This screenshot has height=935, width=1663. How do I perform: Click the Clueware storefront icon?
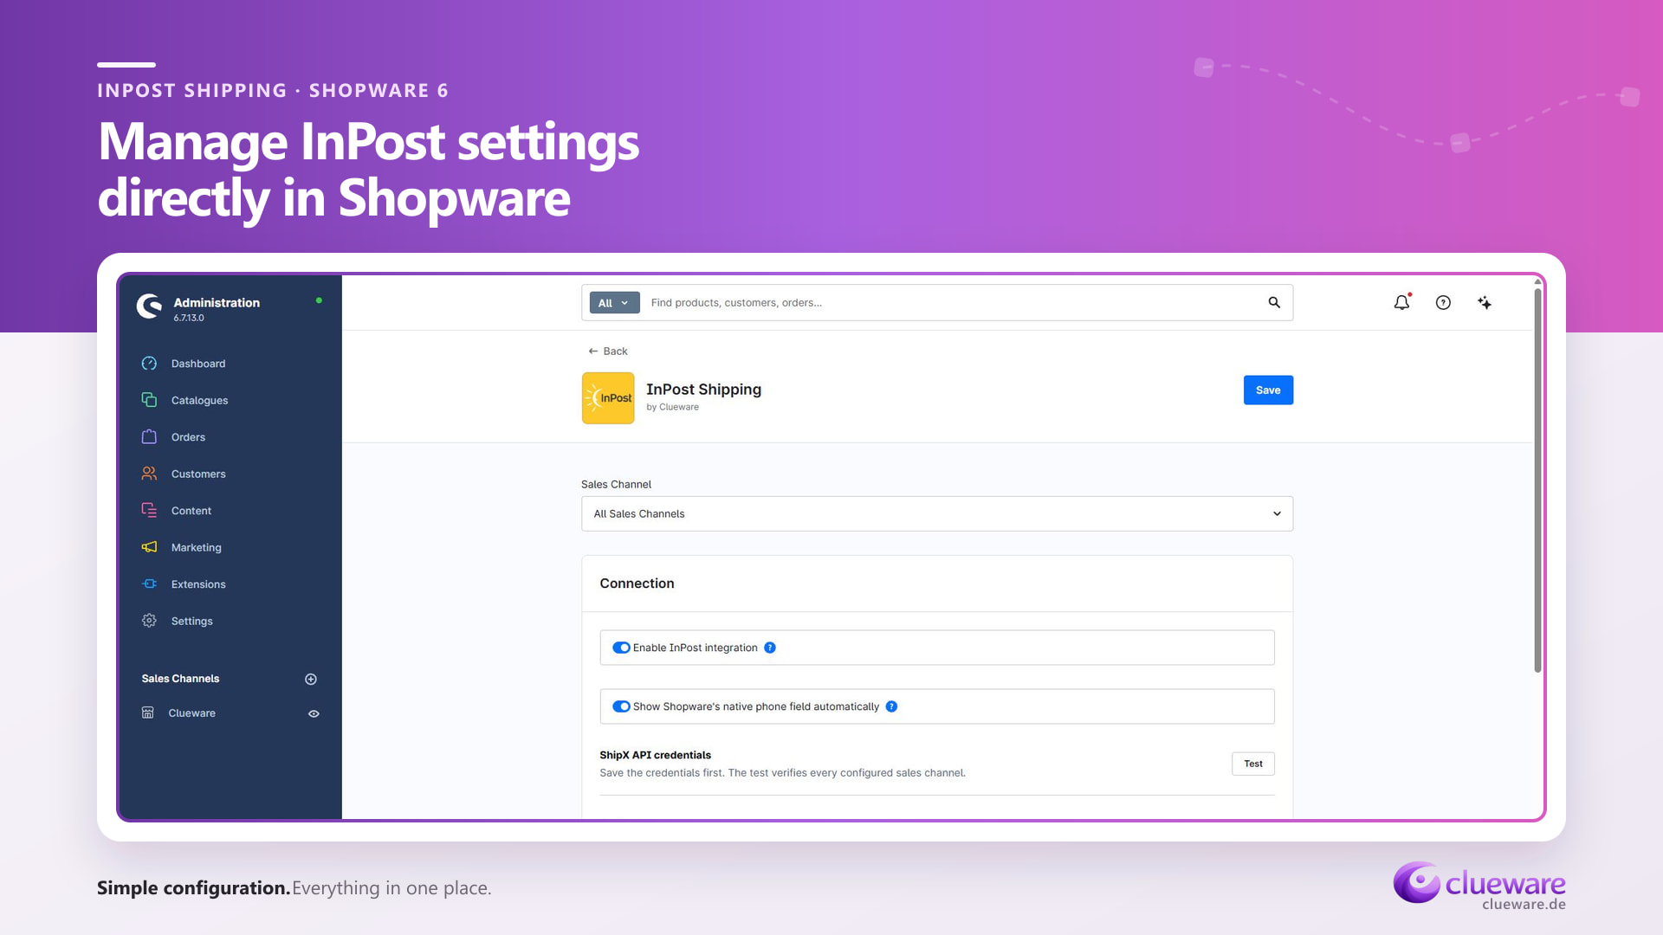[148, 713]
